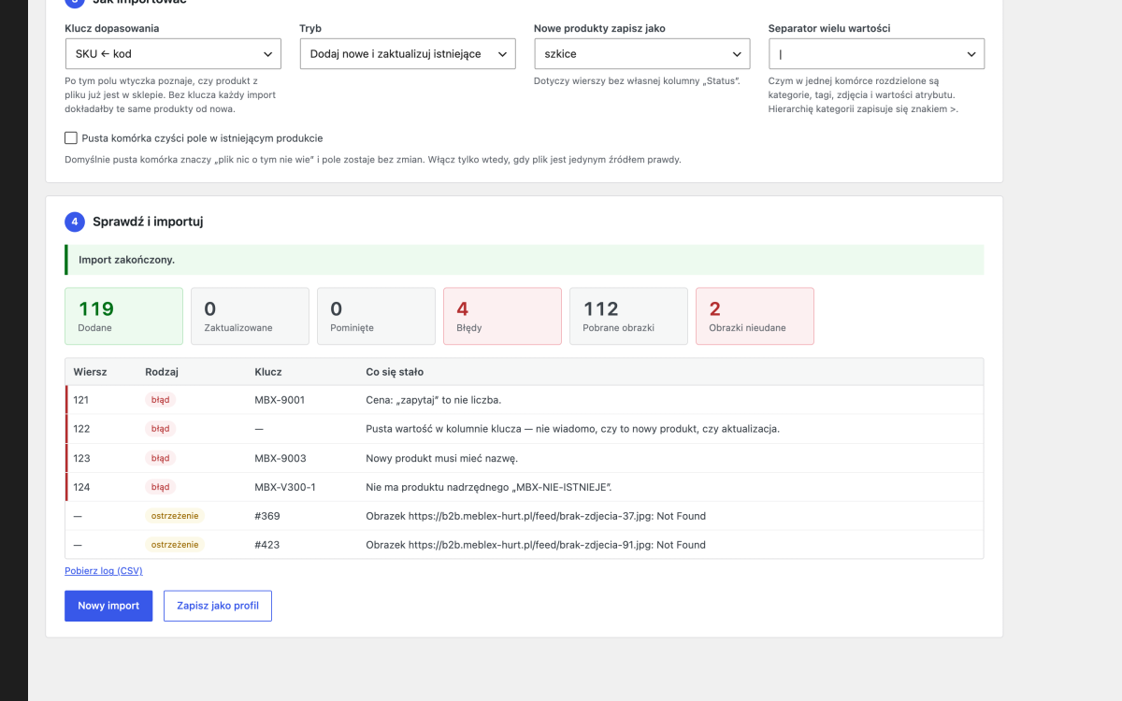
Task: Click the błąd badge in row 124
Action: click(161, 487)
